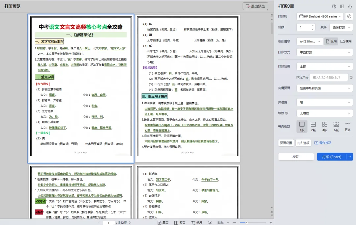Click the current page number box in status bar
This screenshot has width=356, height=225.
pos(108,223)
